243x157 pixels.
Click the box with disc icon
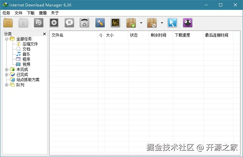point(152,23)
